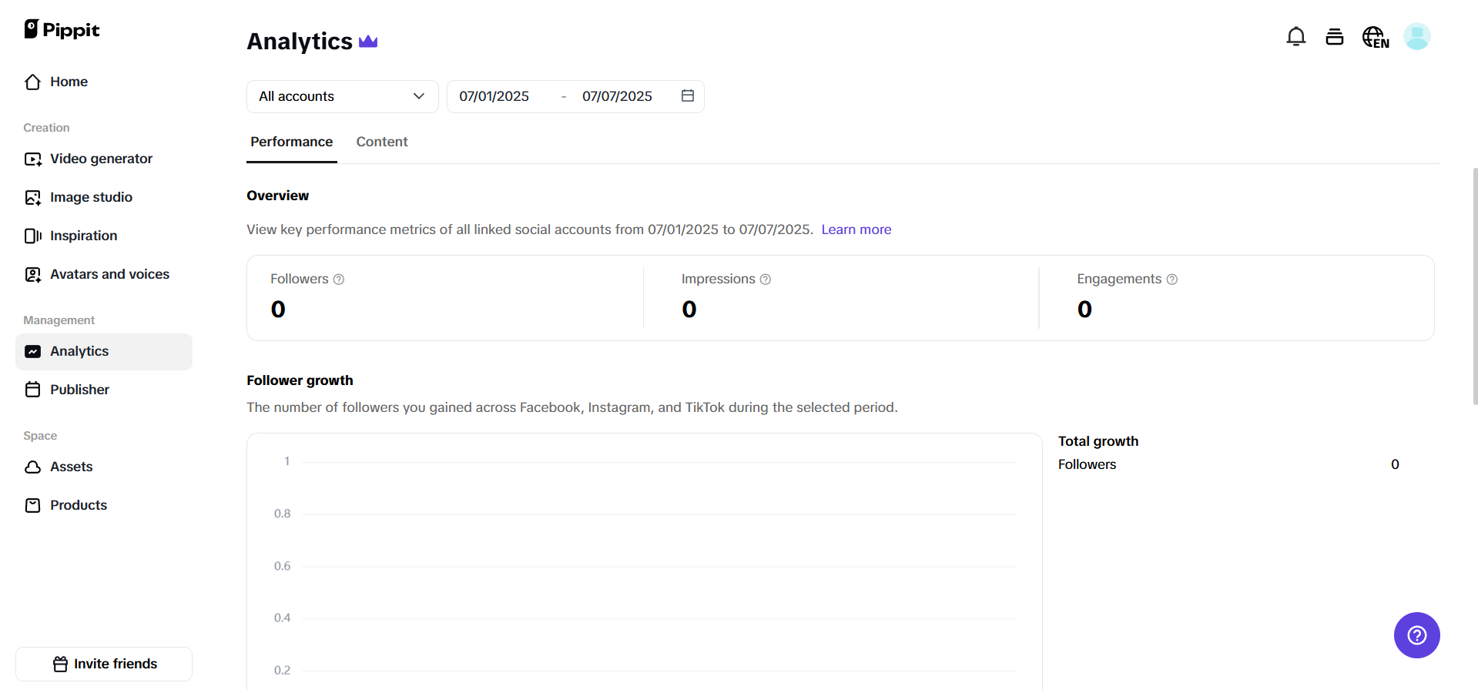Expand the account selector chevron

[x=418, y=96]
